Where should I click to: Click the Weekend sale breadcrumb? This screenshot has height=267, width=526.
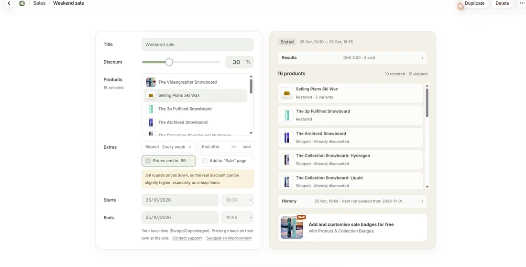pyautogui.click(x=68, y=3)
